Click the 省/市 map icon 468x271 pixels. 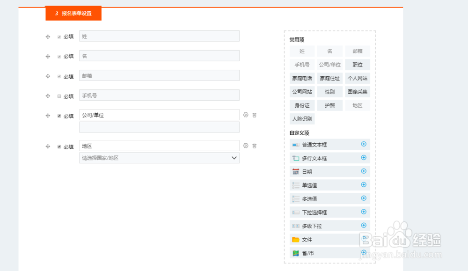click(295, 253)
